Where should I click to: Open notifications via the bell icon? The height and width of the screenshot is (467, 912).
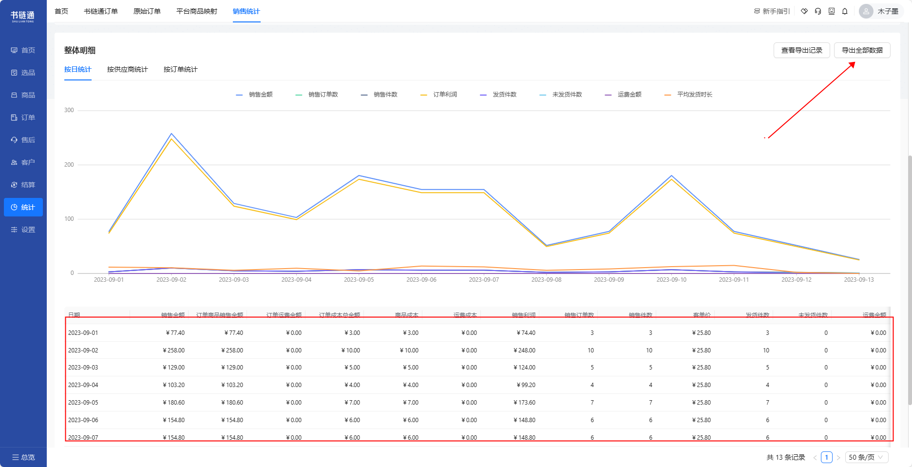845,11
